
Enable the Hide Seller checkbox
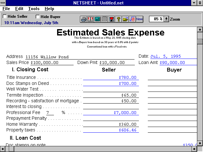(4, 16)
